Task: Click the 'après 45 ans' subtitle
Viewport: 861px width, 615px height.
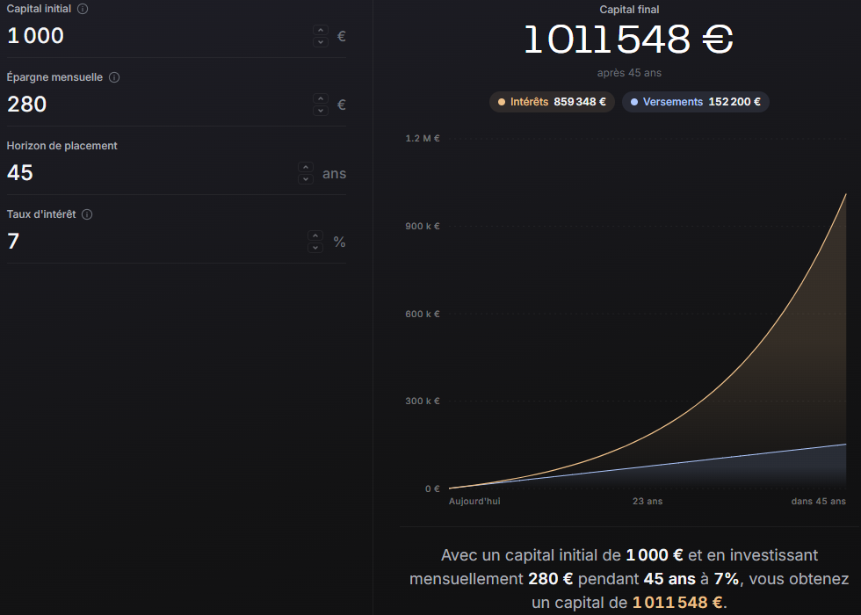Action: [x=629, y=73]
